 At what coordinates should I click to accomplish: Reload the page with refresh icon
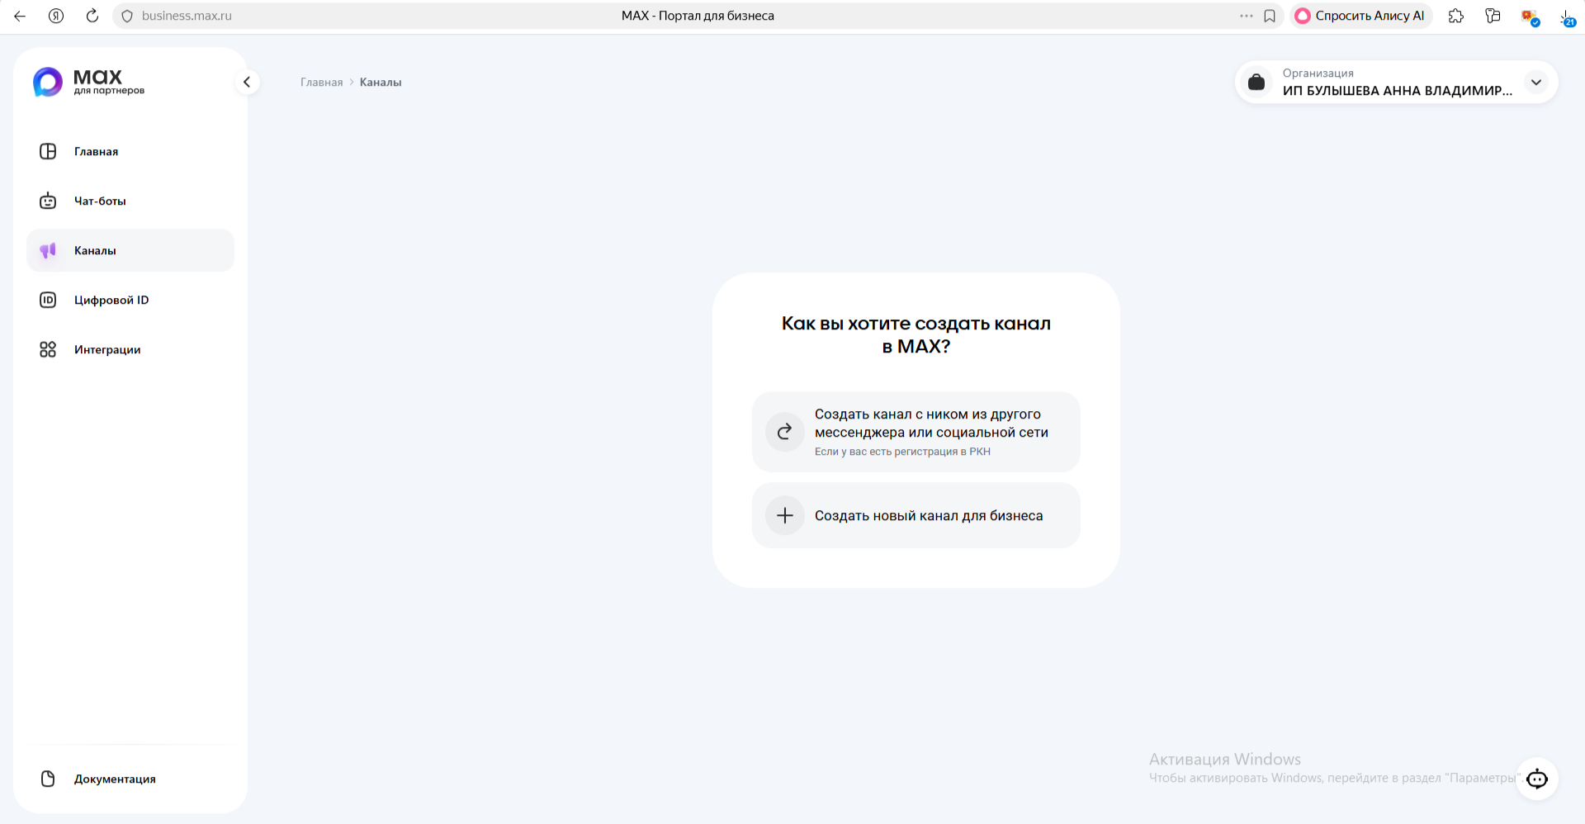click(92, 16)
